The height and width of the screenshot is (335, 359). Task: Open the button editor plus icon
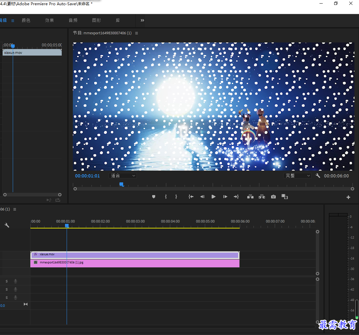click(x=348, y=197)
